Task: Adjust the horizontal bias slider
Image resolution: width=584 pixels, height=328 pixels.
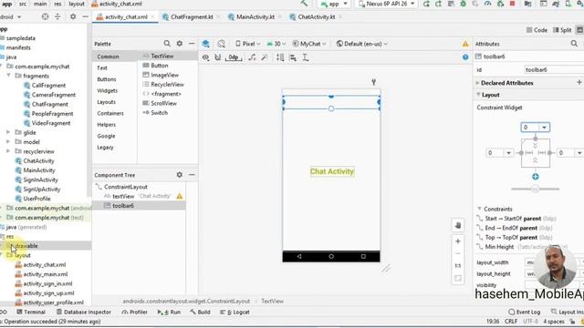Action: coord(536,189)
